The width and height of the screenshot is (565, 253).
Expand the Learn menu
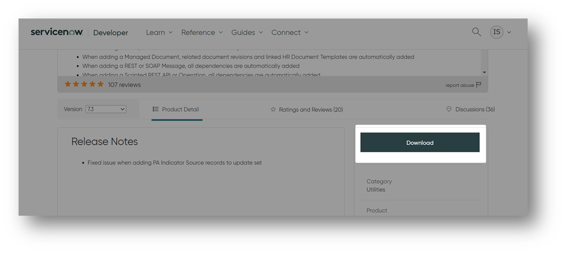click(159, 32)
